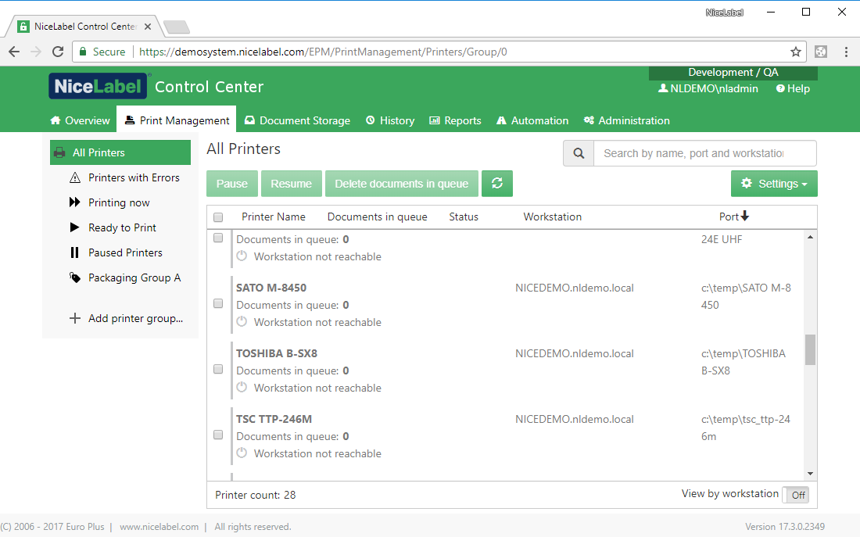Screen dimensions: 860x537
Task: Sort by Documents in queue column header
Action: coord(378,217)
